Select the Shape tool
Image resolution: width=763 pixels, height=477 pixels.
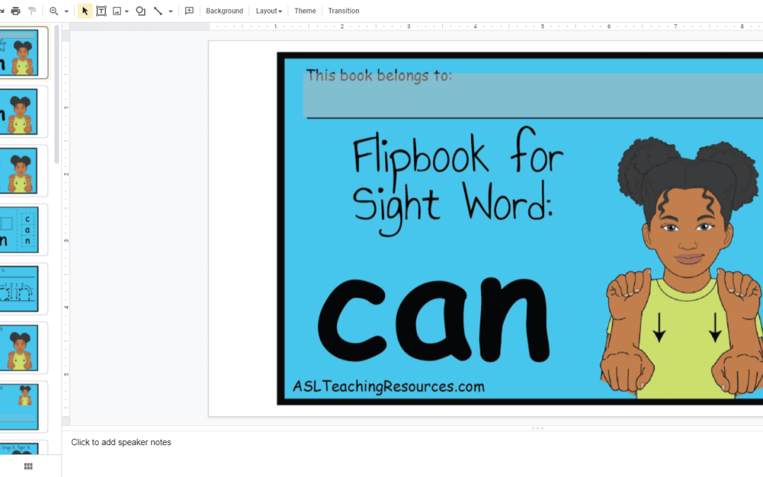(x=141, y=11)
